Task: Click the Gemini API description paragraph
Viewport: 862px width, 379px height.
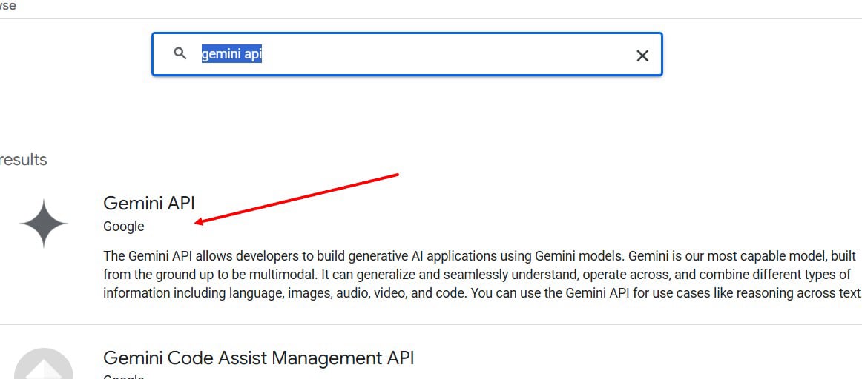Action: click(481, 274)
